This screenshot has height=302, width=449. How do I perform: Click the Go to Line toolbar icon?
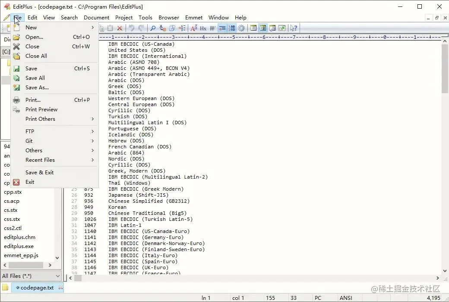(x=182, y=28)
